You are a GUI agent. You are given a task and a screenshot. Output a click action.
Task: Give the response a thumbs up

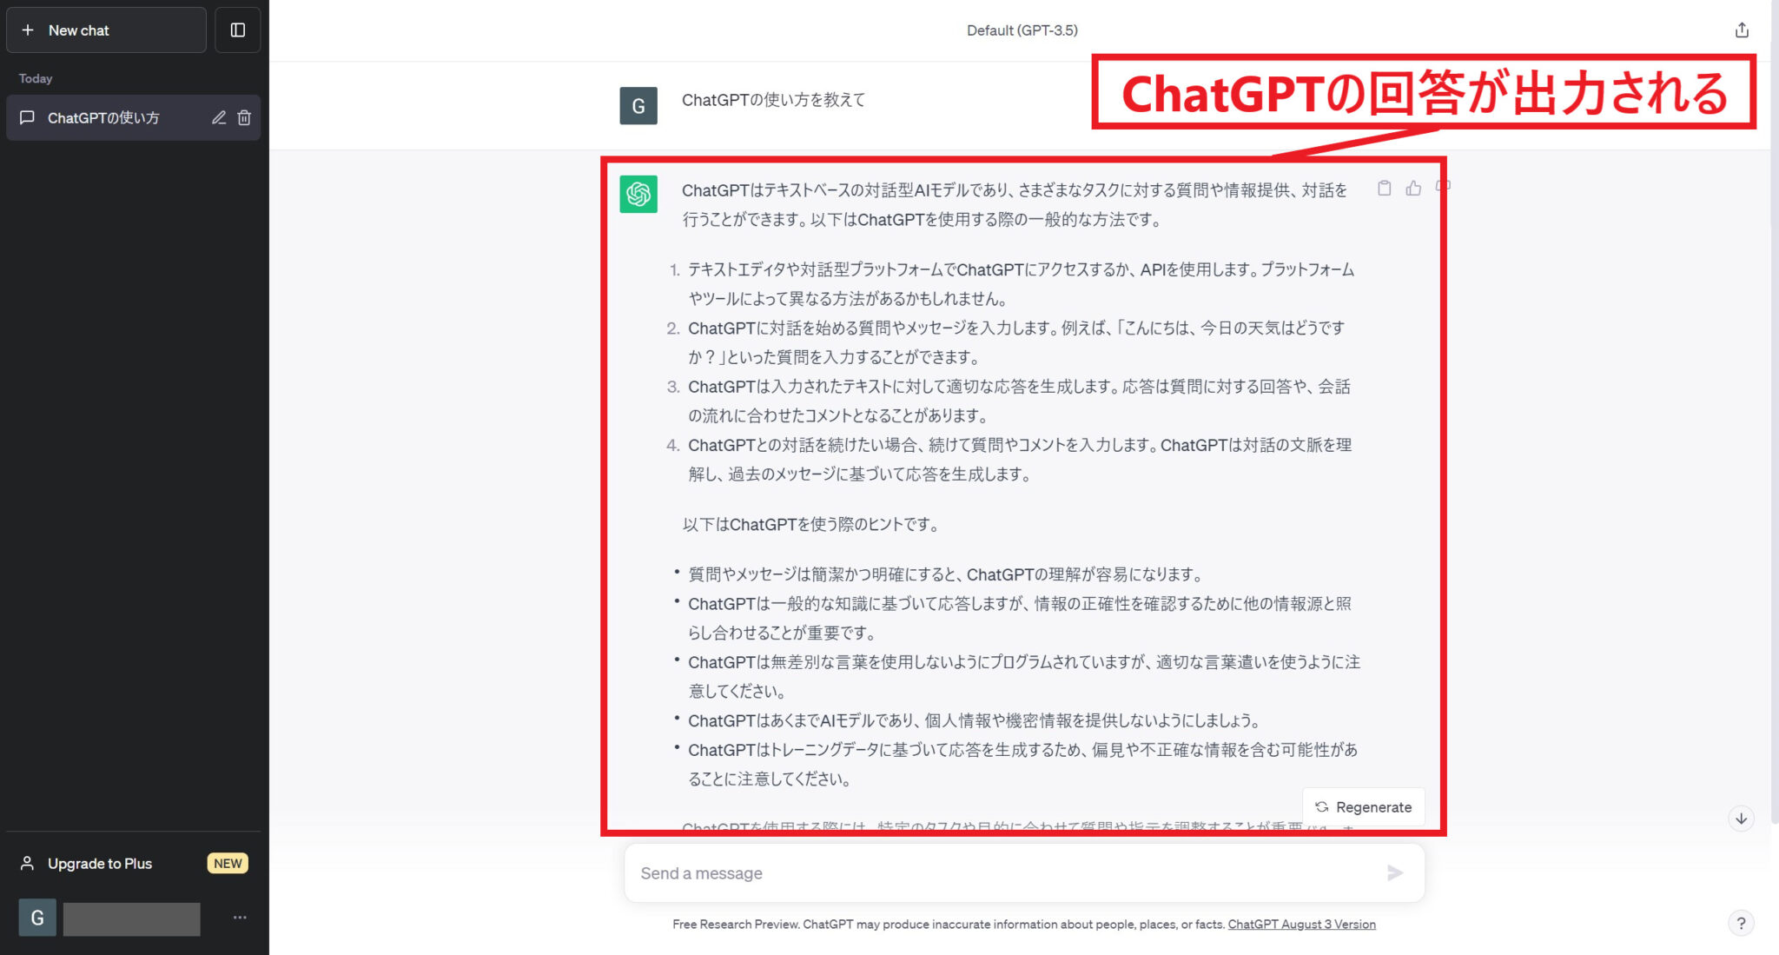click(x=1413, y=188)
